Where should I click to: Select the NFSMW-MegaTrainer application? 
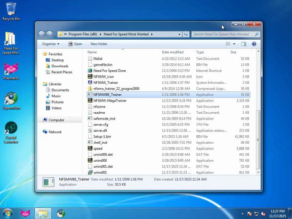(x=169, y=101)
